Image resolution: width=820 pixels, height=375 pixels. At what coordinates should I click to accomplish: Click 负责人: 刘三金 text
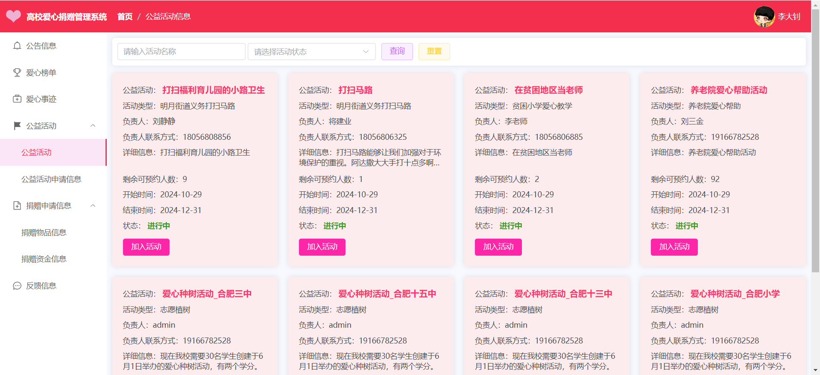[677, 121]
